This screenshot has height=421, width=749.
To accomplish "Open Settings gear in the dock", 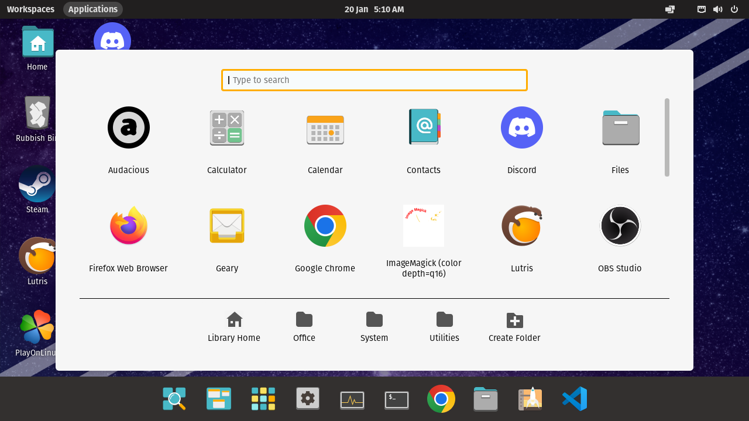I will click(308, 399).
